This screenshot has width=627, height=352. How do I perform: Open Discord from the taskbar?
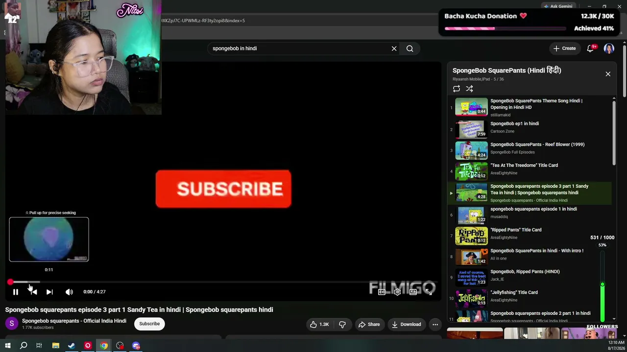(136, 346)
